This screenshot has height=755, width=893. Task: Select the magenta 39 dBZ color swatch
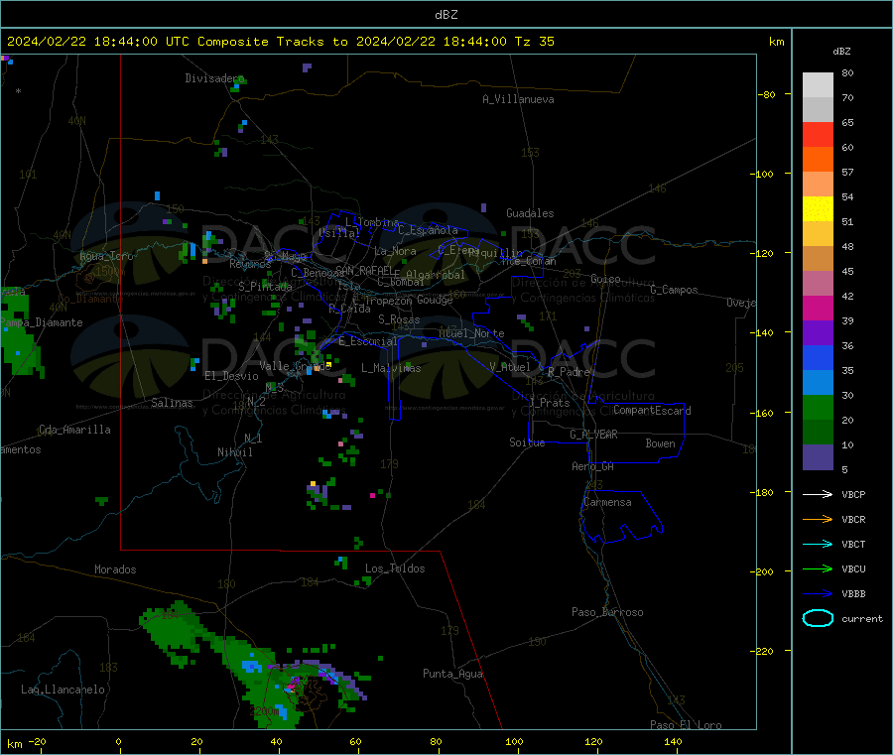818,308
